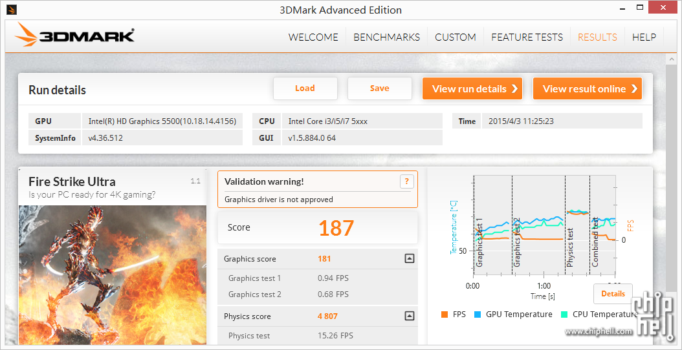
Task: Click the green CPU Temperature legend swatch
Action: click(564, 314)
